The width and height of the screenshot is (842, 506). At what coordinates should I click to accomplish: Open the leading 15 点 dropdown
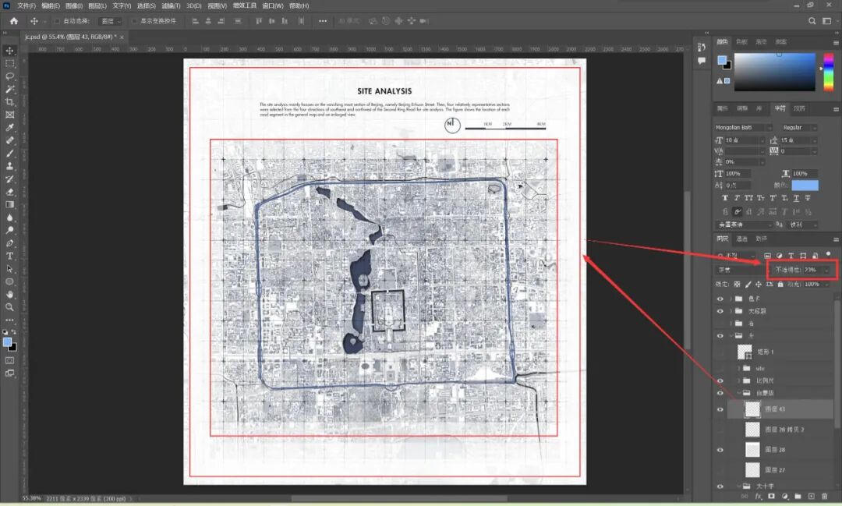(x=813, y=140)
